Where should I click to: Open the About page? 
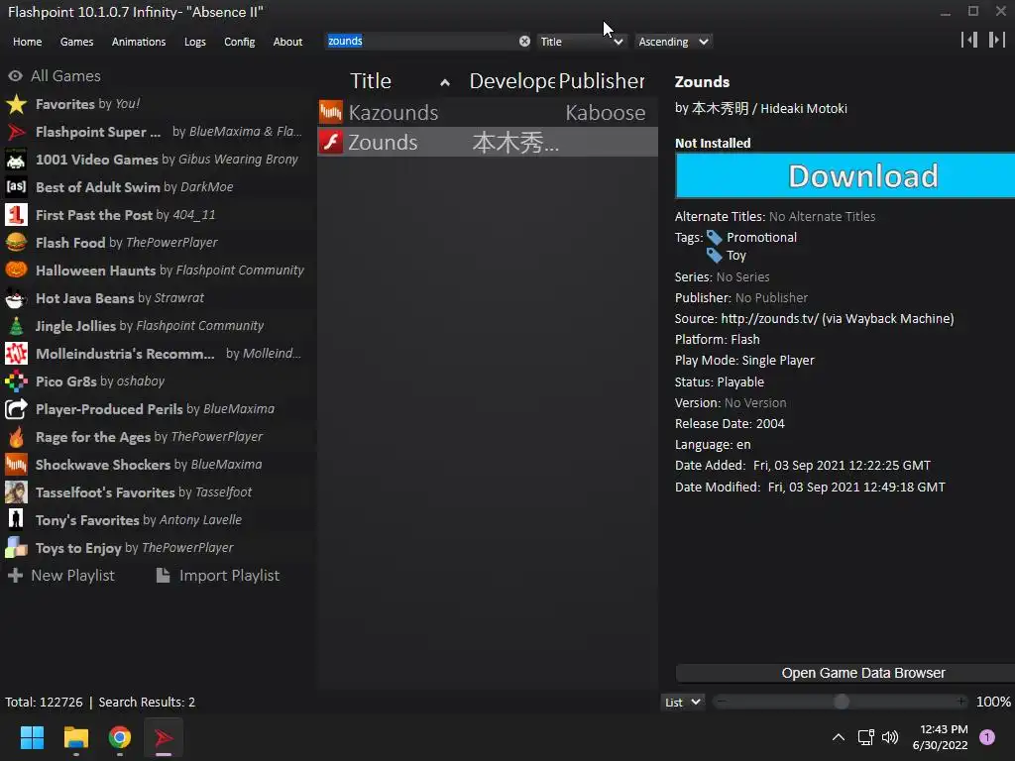pyautogui.click(x=287, y=42)
